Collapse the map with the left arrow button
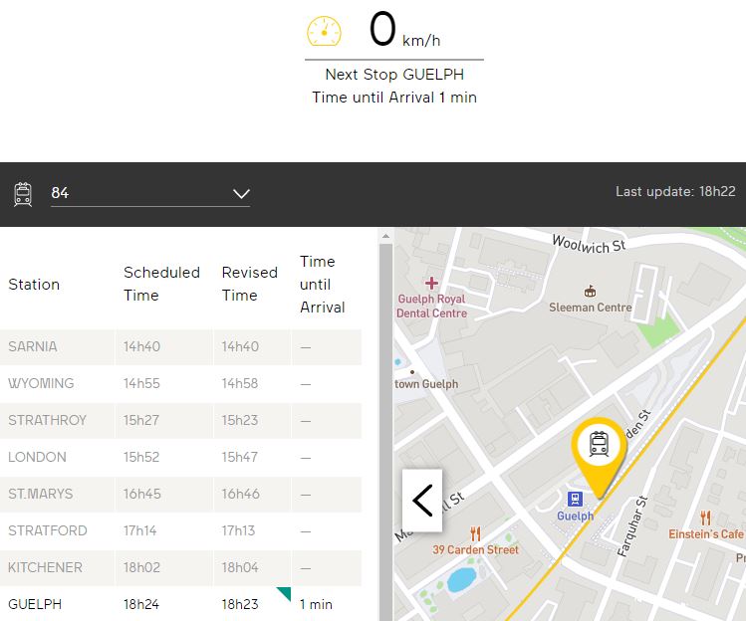This screenshot has width=746, height=621. (x=422, y=500)
